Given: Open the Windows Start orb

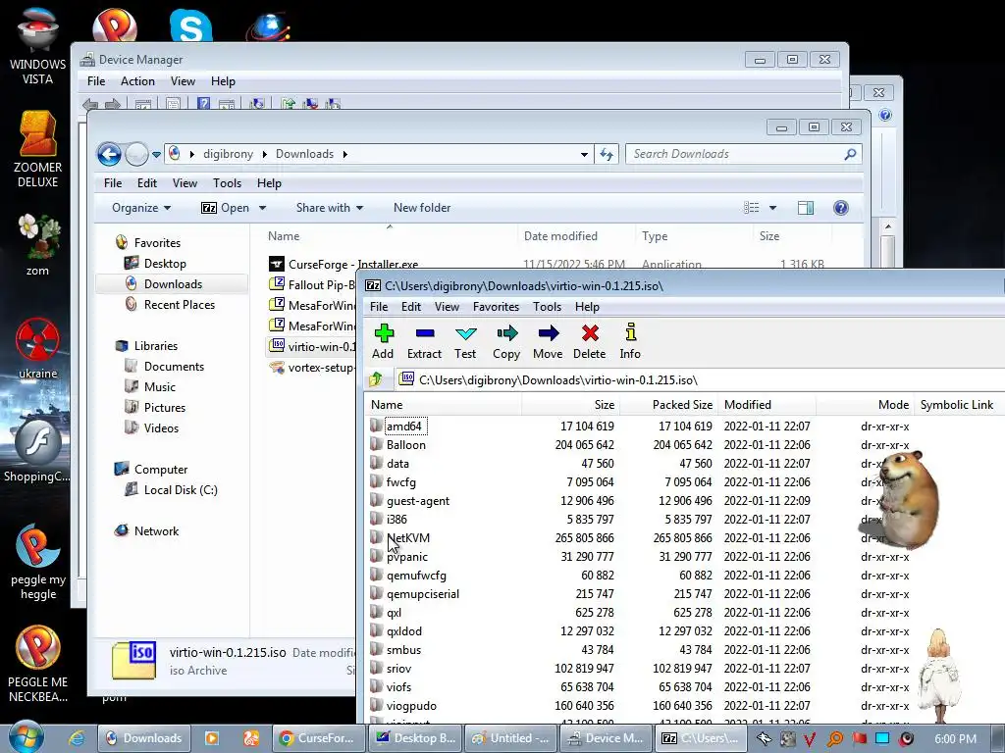Looking at the screenshot, I should [x=26, y=737].
